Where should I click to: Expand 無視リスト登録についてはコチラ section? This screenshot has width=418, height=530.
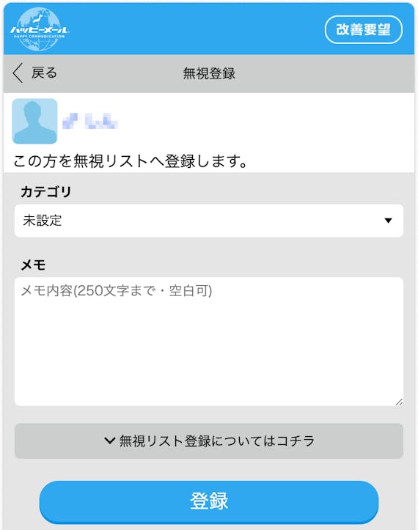pyautogui.click(x=209, y=441)
